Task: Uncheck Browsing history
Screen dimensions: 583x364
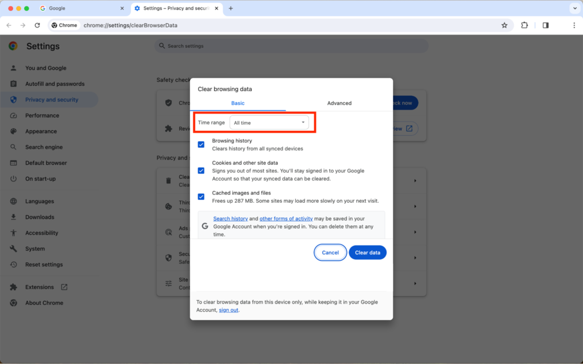Action: (201, 144)
